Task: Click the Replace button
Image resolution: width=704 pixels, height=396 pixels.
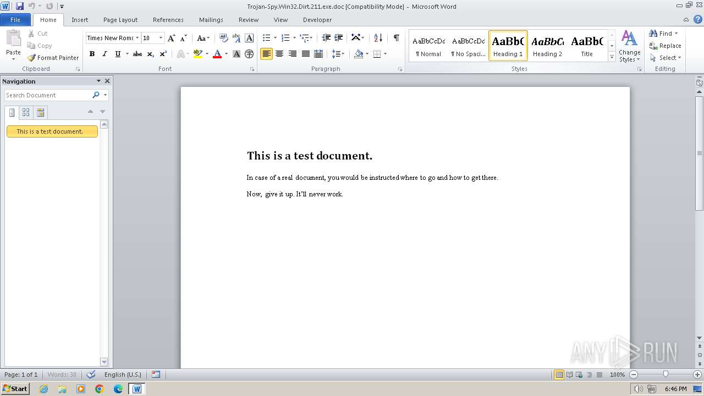Action: [x=665, y=46]
